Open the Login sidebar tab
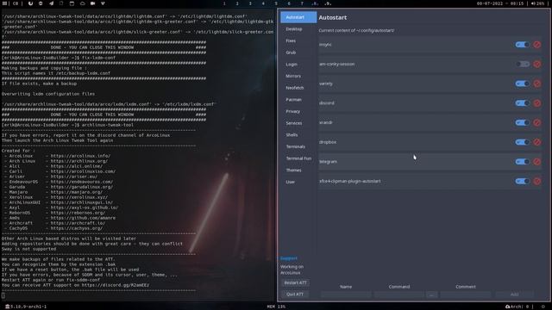Image resolution: width=552 pixels, height=310 pixels. (x=298, y=65)
